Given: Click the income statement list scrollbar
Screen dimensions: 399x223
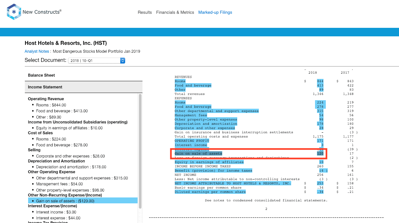Looking at the screenshot, I should point(140,151).
